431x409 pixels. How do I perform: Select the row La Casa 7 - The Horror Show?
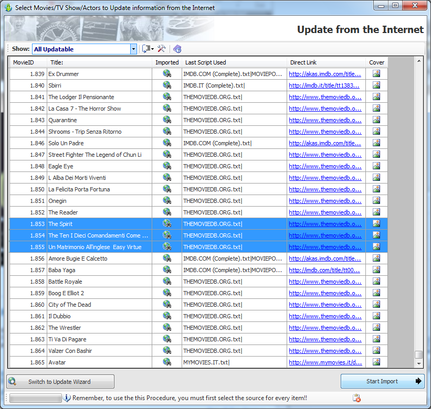198,109
